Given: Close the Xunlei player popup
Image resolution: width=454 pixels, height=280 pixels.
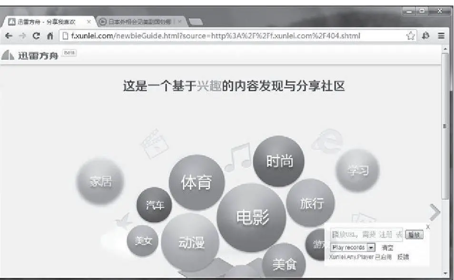Looking at the screenshot, I should 428,227.
